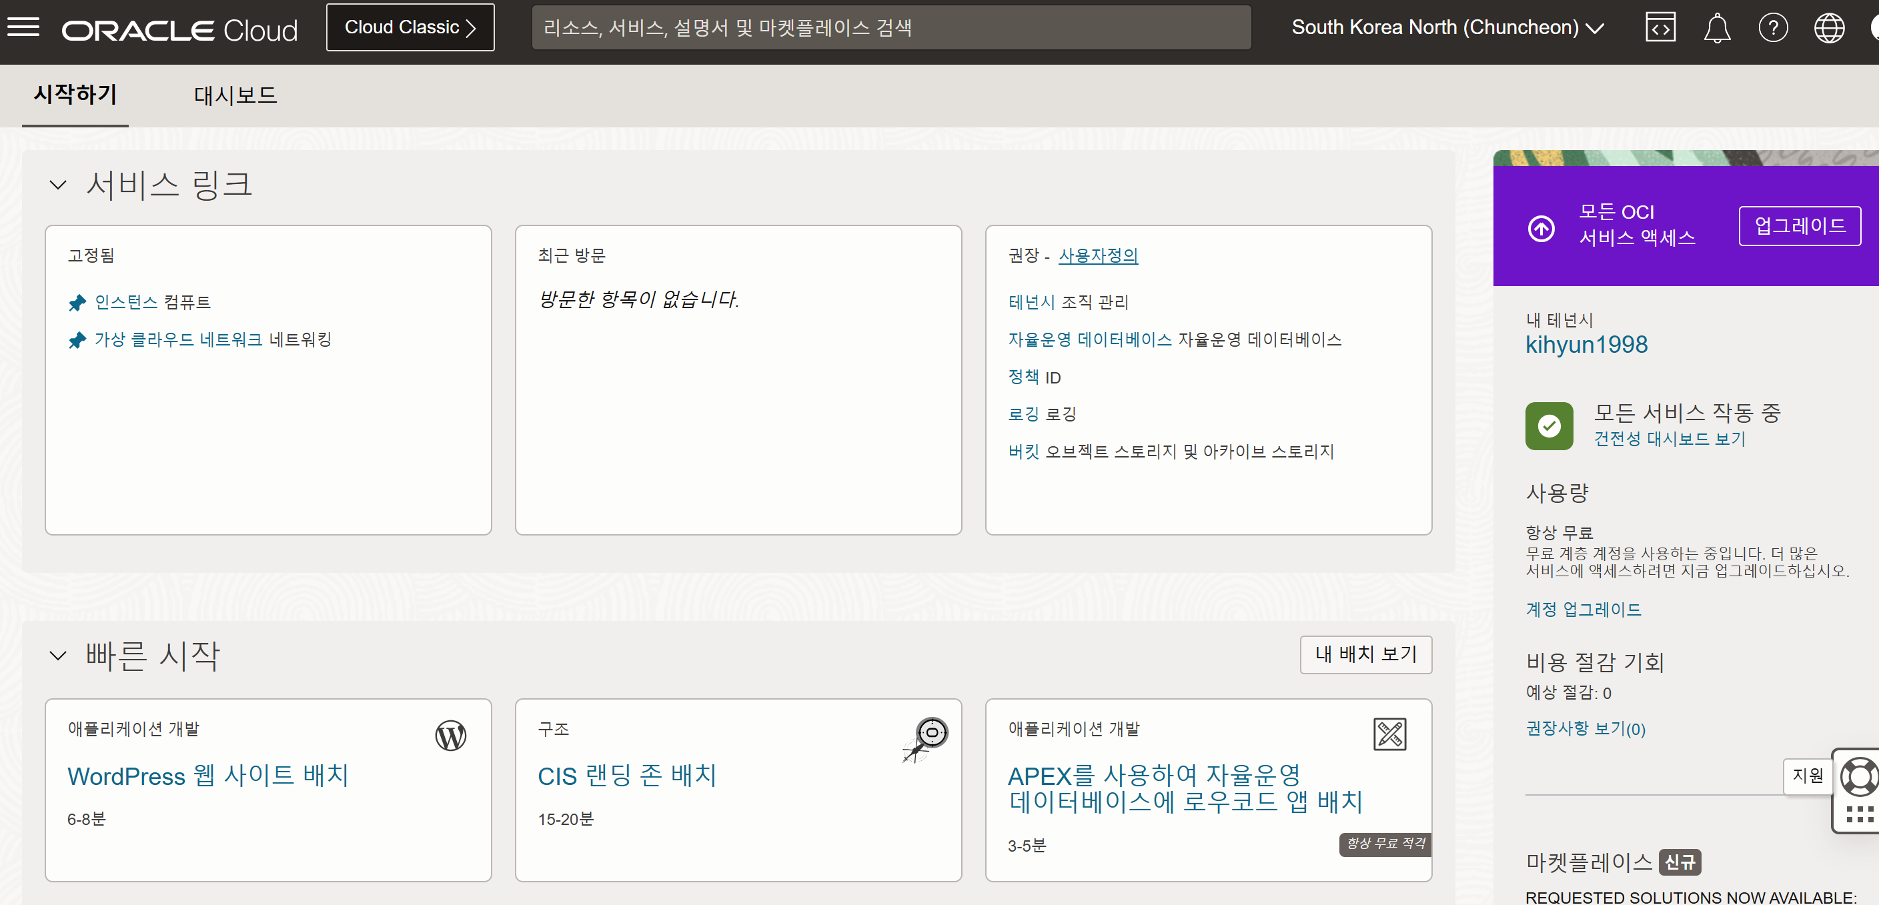Click the 3-5분 duration text
The image size is (1879, 905).
pyautogui.click(x=1027, y=846)
